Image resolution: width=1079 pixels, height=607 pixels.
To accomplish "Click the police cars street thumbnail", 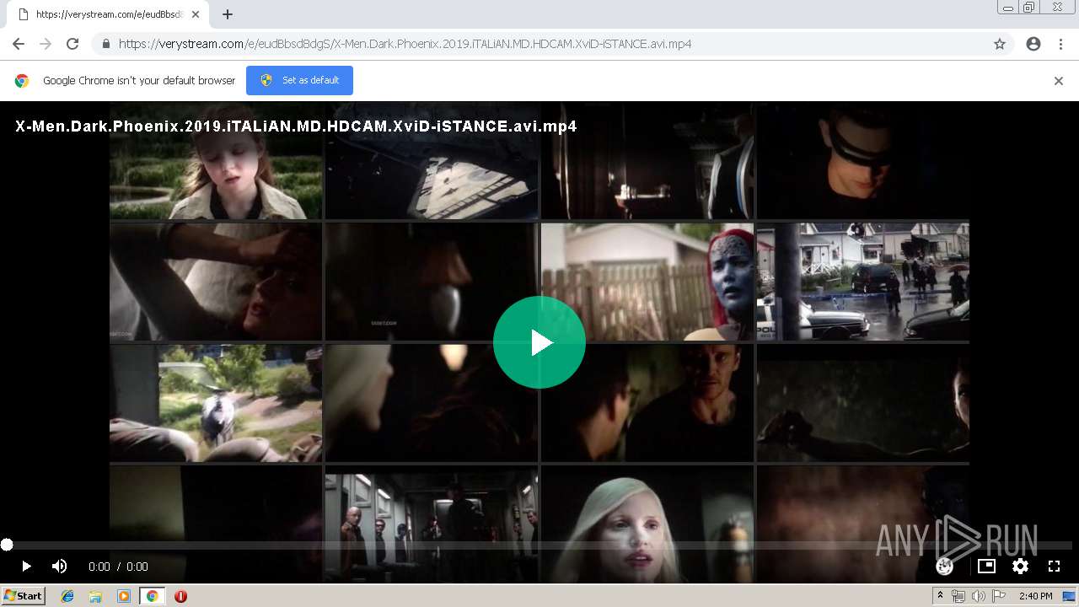I will (x=863, y=282).
